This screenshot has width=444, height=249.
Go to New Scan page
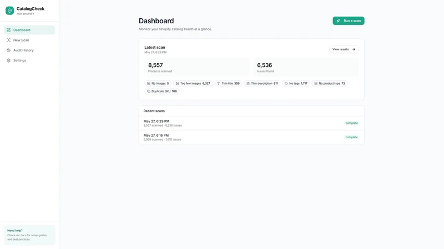click(x=29, y=40)
